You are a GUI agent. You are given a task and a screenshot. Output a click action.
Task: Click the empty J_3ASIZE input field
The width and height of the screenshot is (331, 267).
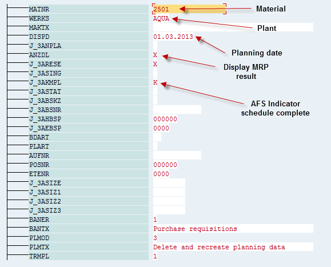coord(169,183)
